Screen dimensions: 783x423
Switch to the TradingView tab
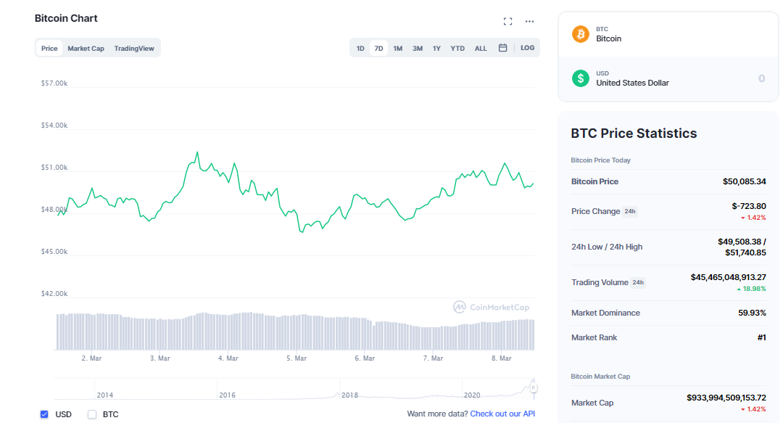point(134,49)
